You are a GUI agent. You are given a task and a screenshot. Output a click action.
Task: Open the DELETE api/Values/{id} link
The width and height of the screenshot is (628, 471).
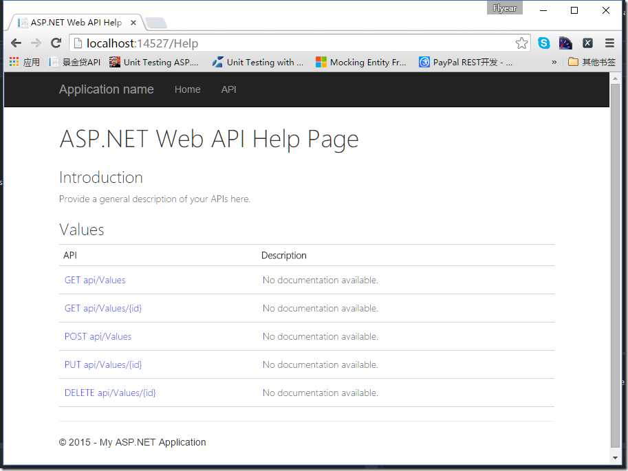pos(110,393)
